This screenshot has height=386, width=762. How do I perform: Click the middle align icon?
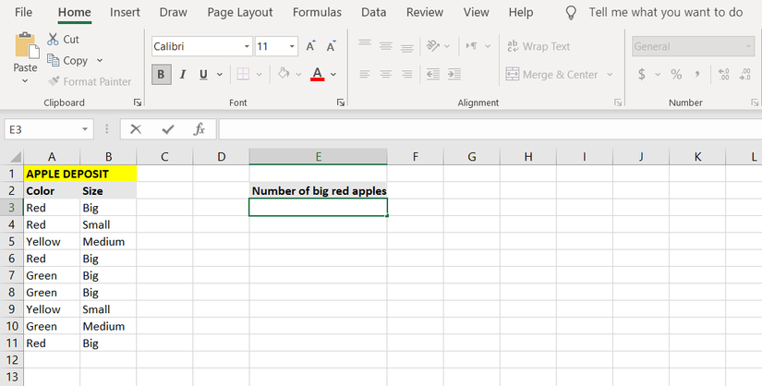386,45
